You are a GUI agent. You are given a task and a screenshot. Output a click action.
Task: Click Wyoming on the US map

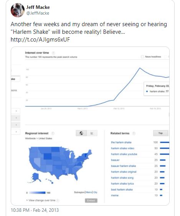click(48, 156)
